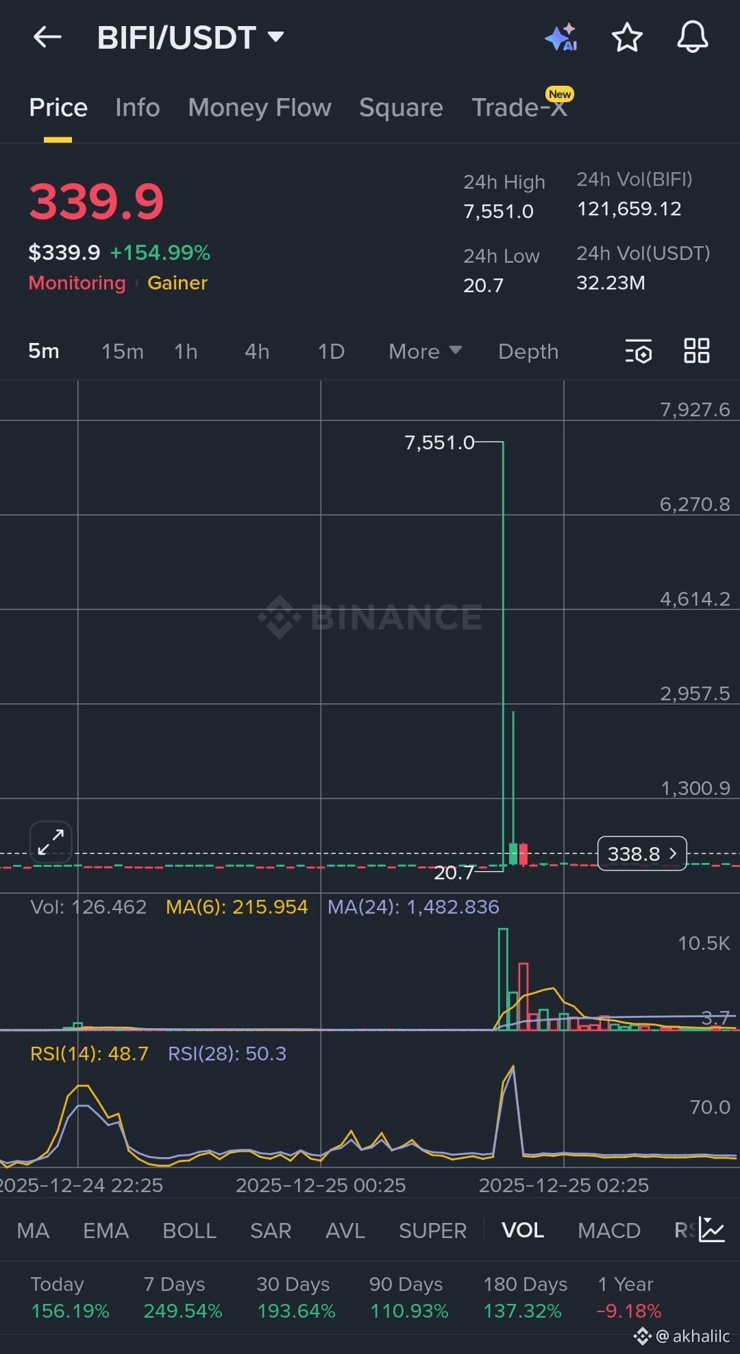Tap the 24h Vol(BIFI) value 121,659.12
Viewport: 740px width, 1354px height.
629,209
